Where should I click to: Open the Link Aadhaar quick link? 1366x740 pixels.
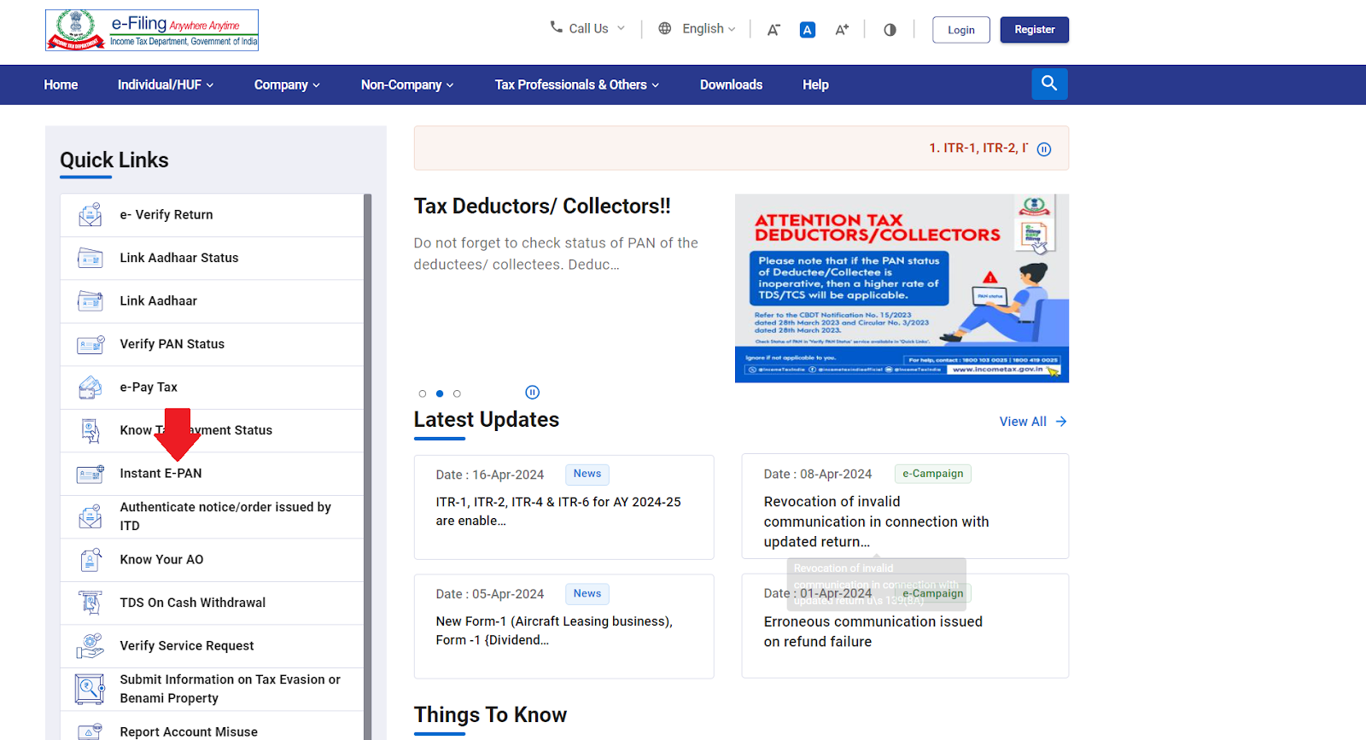coord(212,301)
